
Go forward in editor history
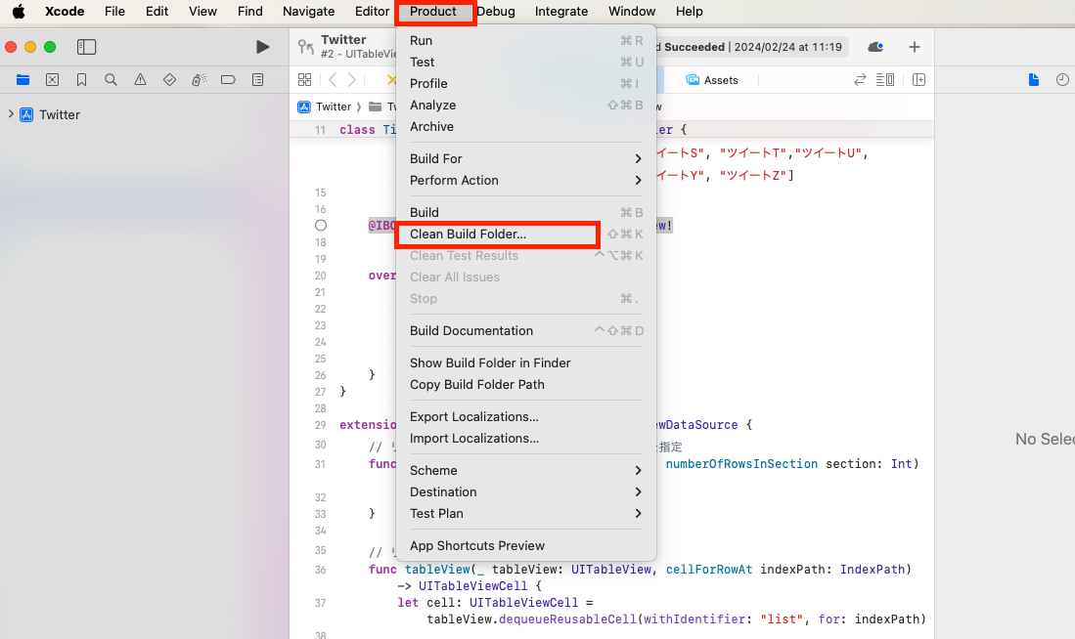(x=352, y=79)
